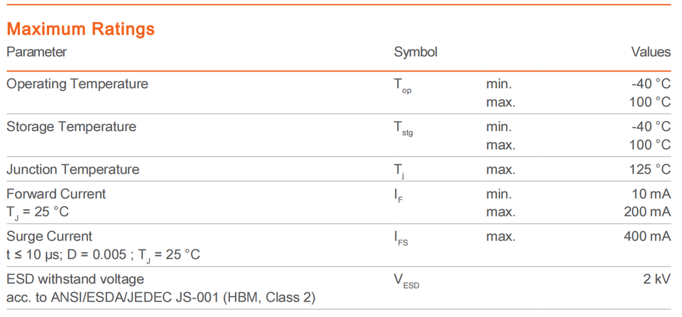Click the Surge Current parameter name

[x=49, y=236]
